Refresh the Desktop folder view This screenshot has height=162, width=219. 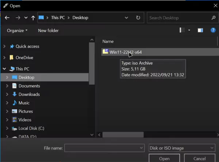[x=138, y=18]
